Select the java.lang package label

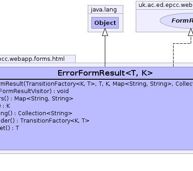click(104, 10)
